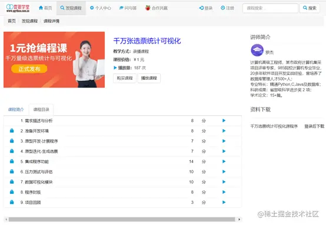Play lesson 1 需求描述与分析
326x225 pixels.
coord(224,120)
